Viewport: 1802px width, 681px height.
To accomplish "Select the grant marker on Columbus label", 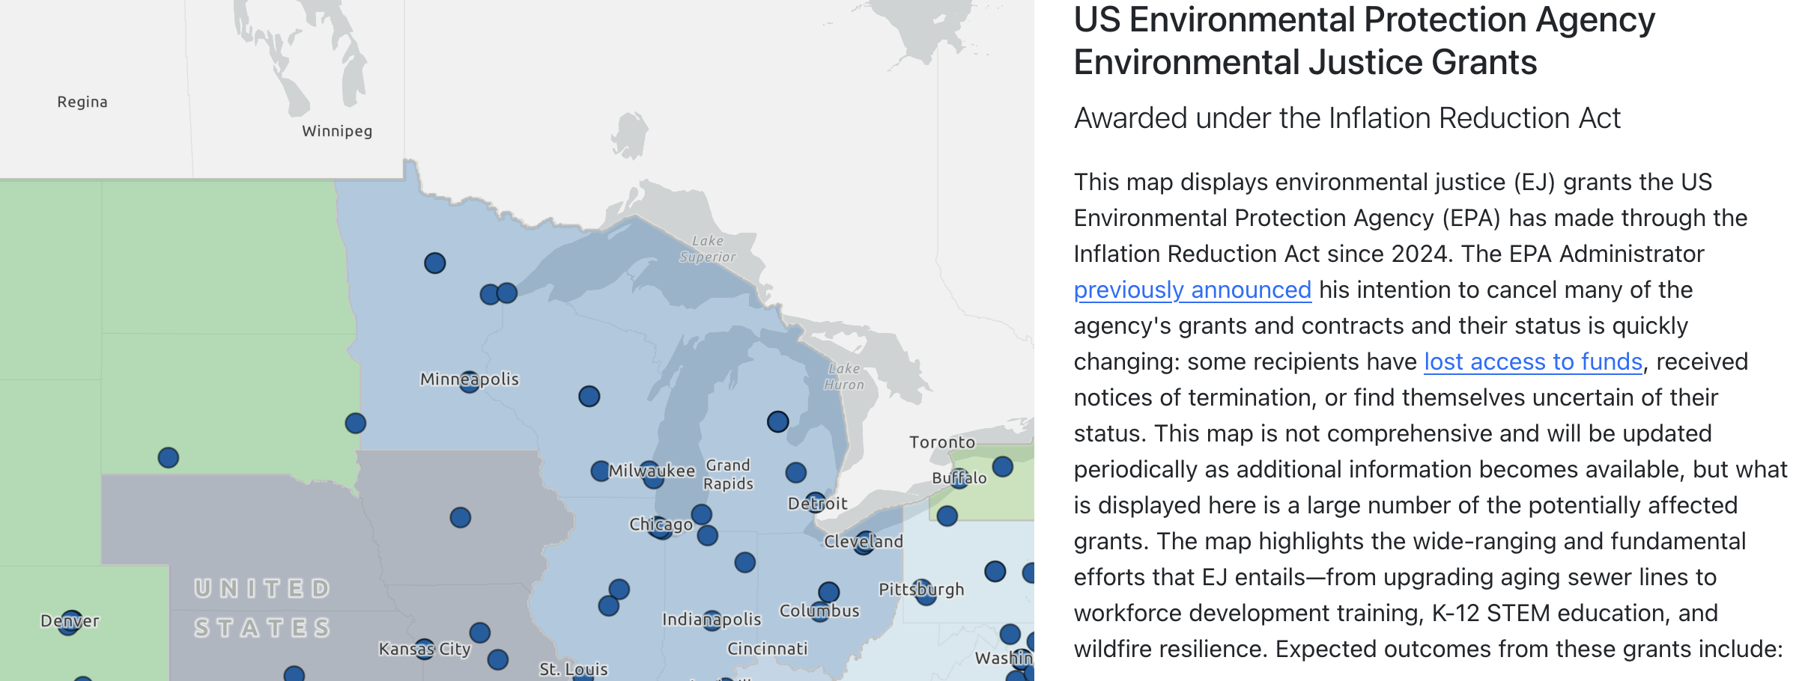I will (x=820, y=611).
